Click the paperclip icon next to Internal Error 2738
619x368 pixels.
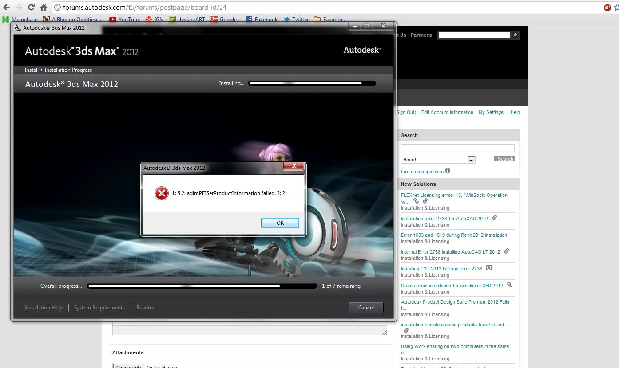coord(507,251)
